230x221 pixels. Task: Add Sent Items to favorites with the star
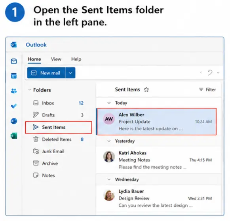click(x=146, y=90)
